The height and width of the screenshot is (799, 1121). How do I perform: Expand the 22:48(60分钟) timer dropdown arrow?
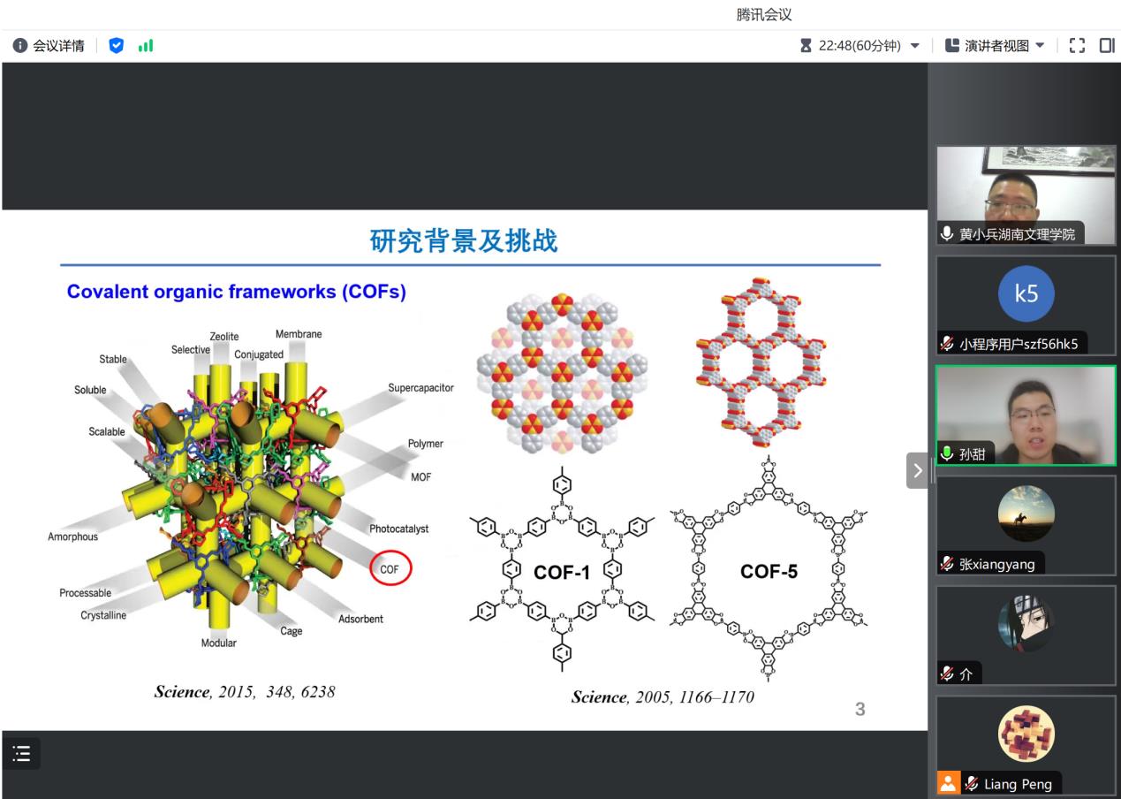coord(914,46)
